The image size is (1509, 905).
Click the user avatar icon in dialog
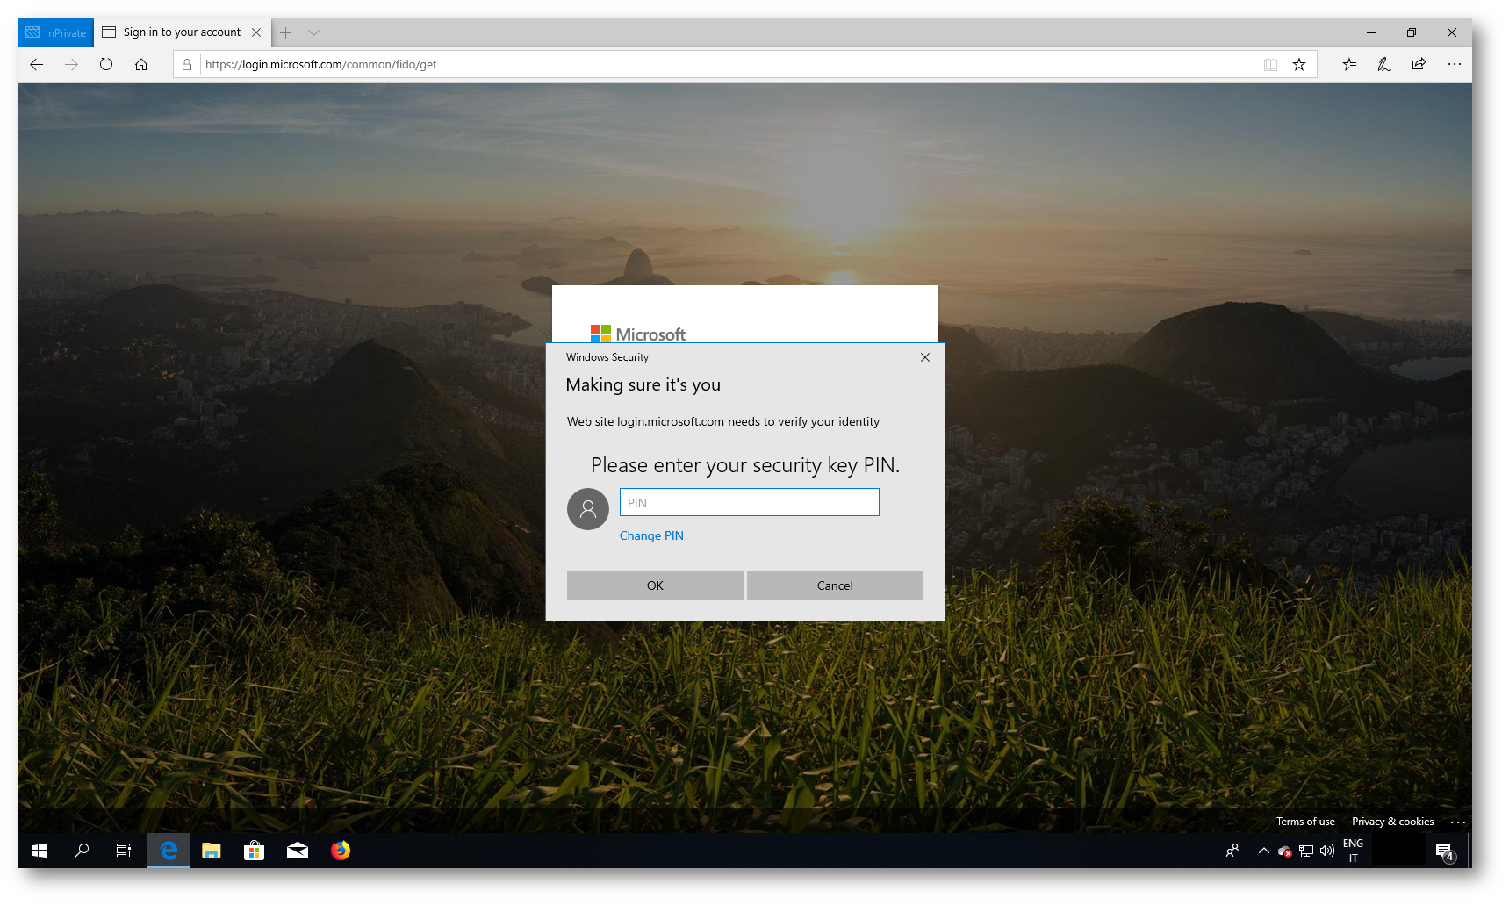tap(588, 509)
